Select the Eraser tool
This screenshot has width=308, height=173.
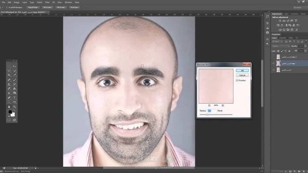9,89
